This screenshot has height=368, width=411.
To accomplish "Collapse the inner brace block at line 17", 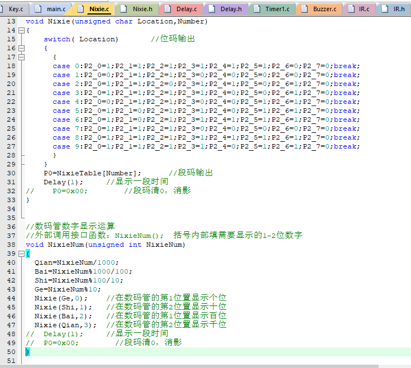I will [x=22, y=58].
